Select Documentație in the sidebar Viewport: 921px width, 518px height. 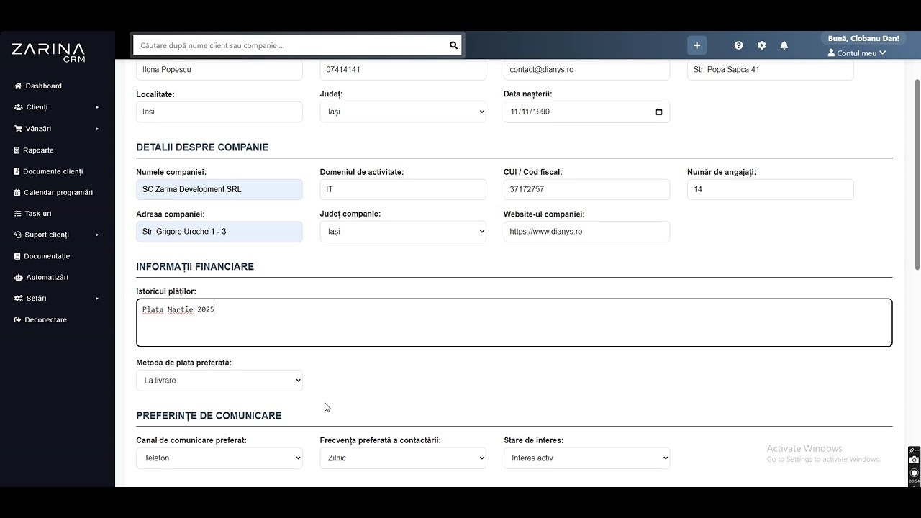pos(47,255)
